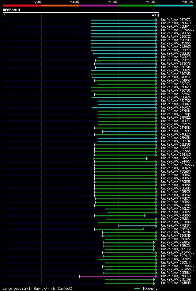Click the UniRef100_Q8LAZ4 label
This screenshot has height=291, width=196.
176,98
